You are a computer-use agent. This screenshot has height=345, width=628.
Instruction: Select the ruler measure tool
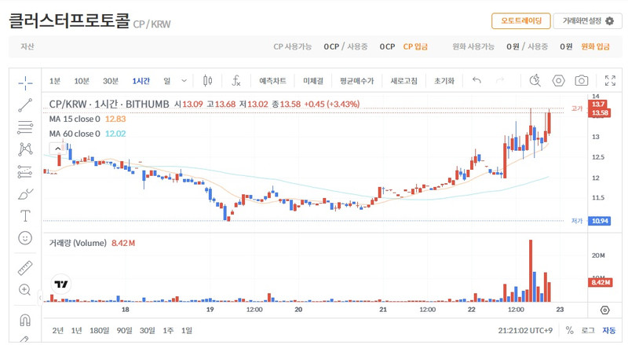pyautogui.click(x=25, y=268)
